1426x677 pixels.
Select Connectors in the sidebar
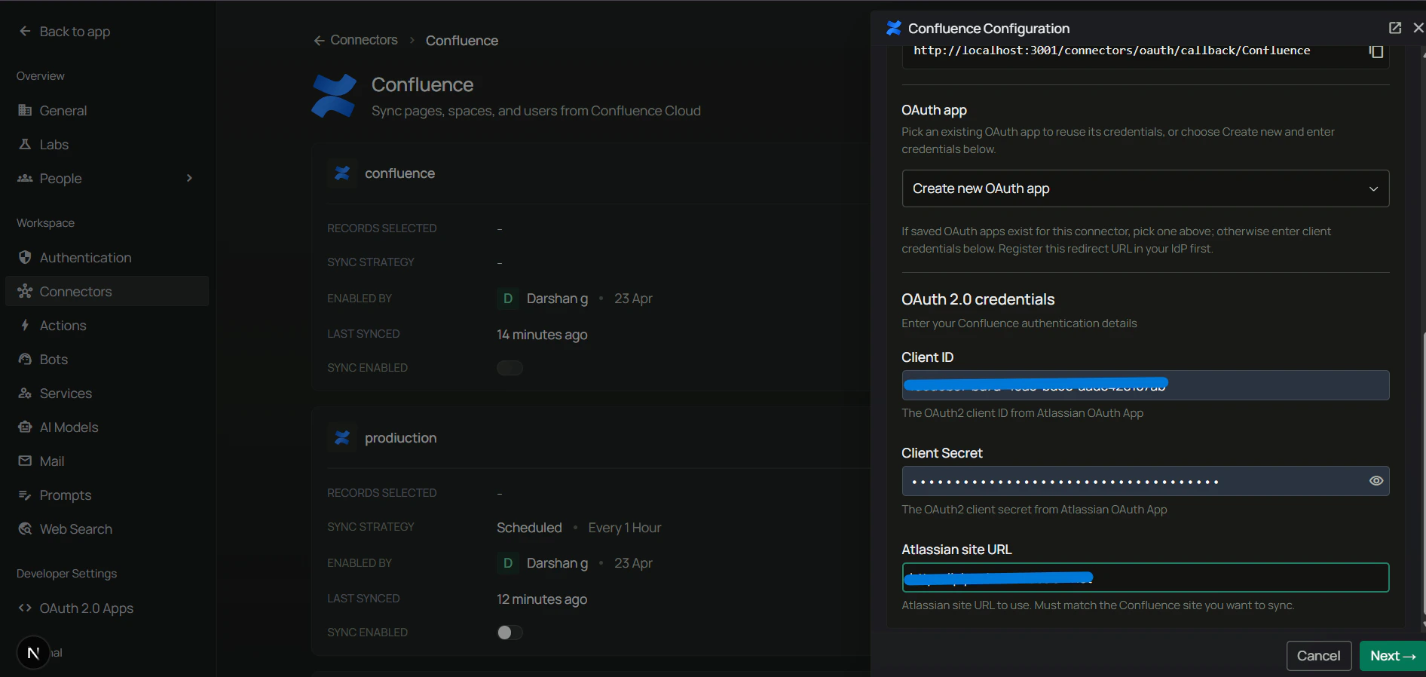(107, 291)
